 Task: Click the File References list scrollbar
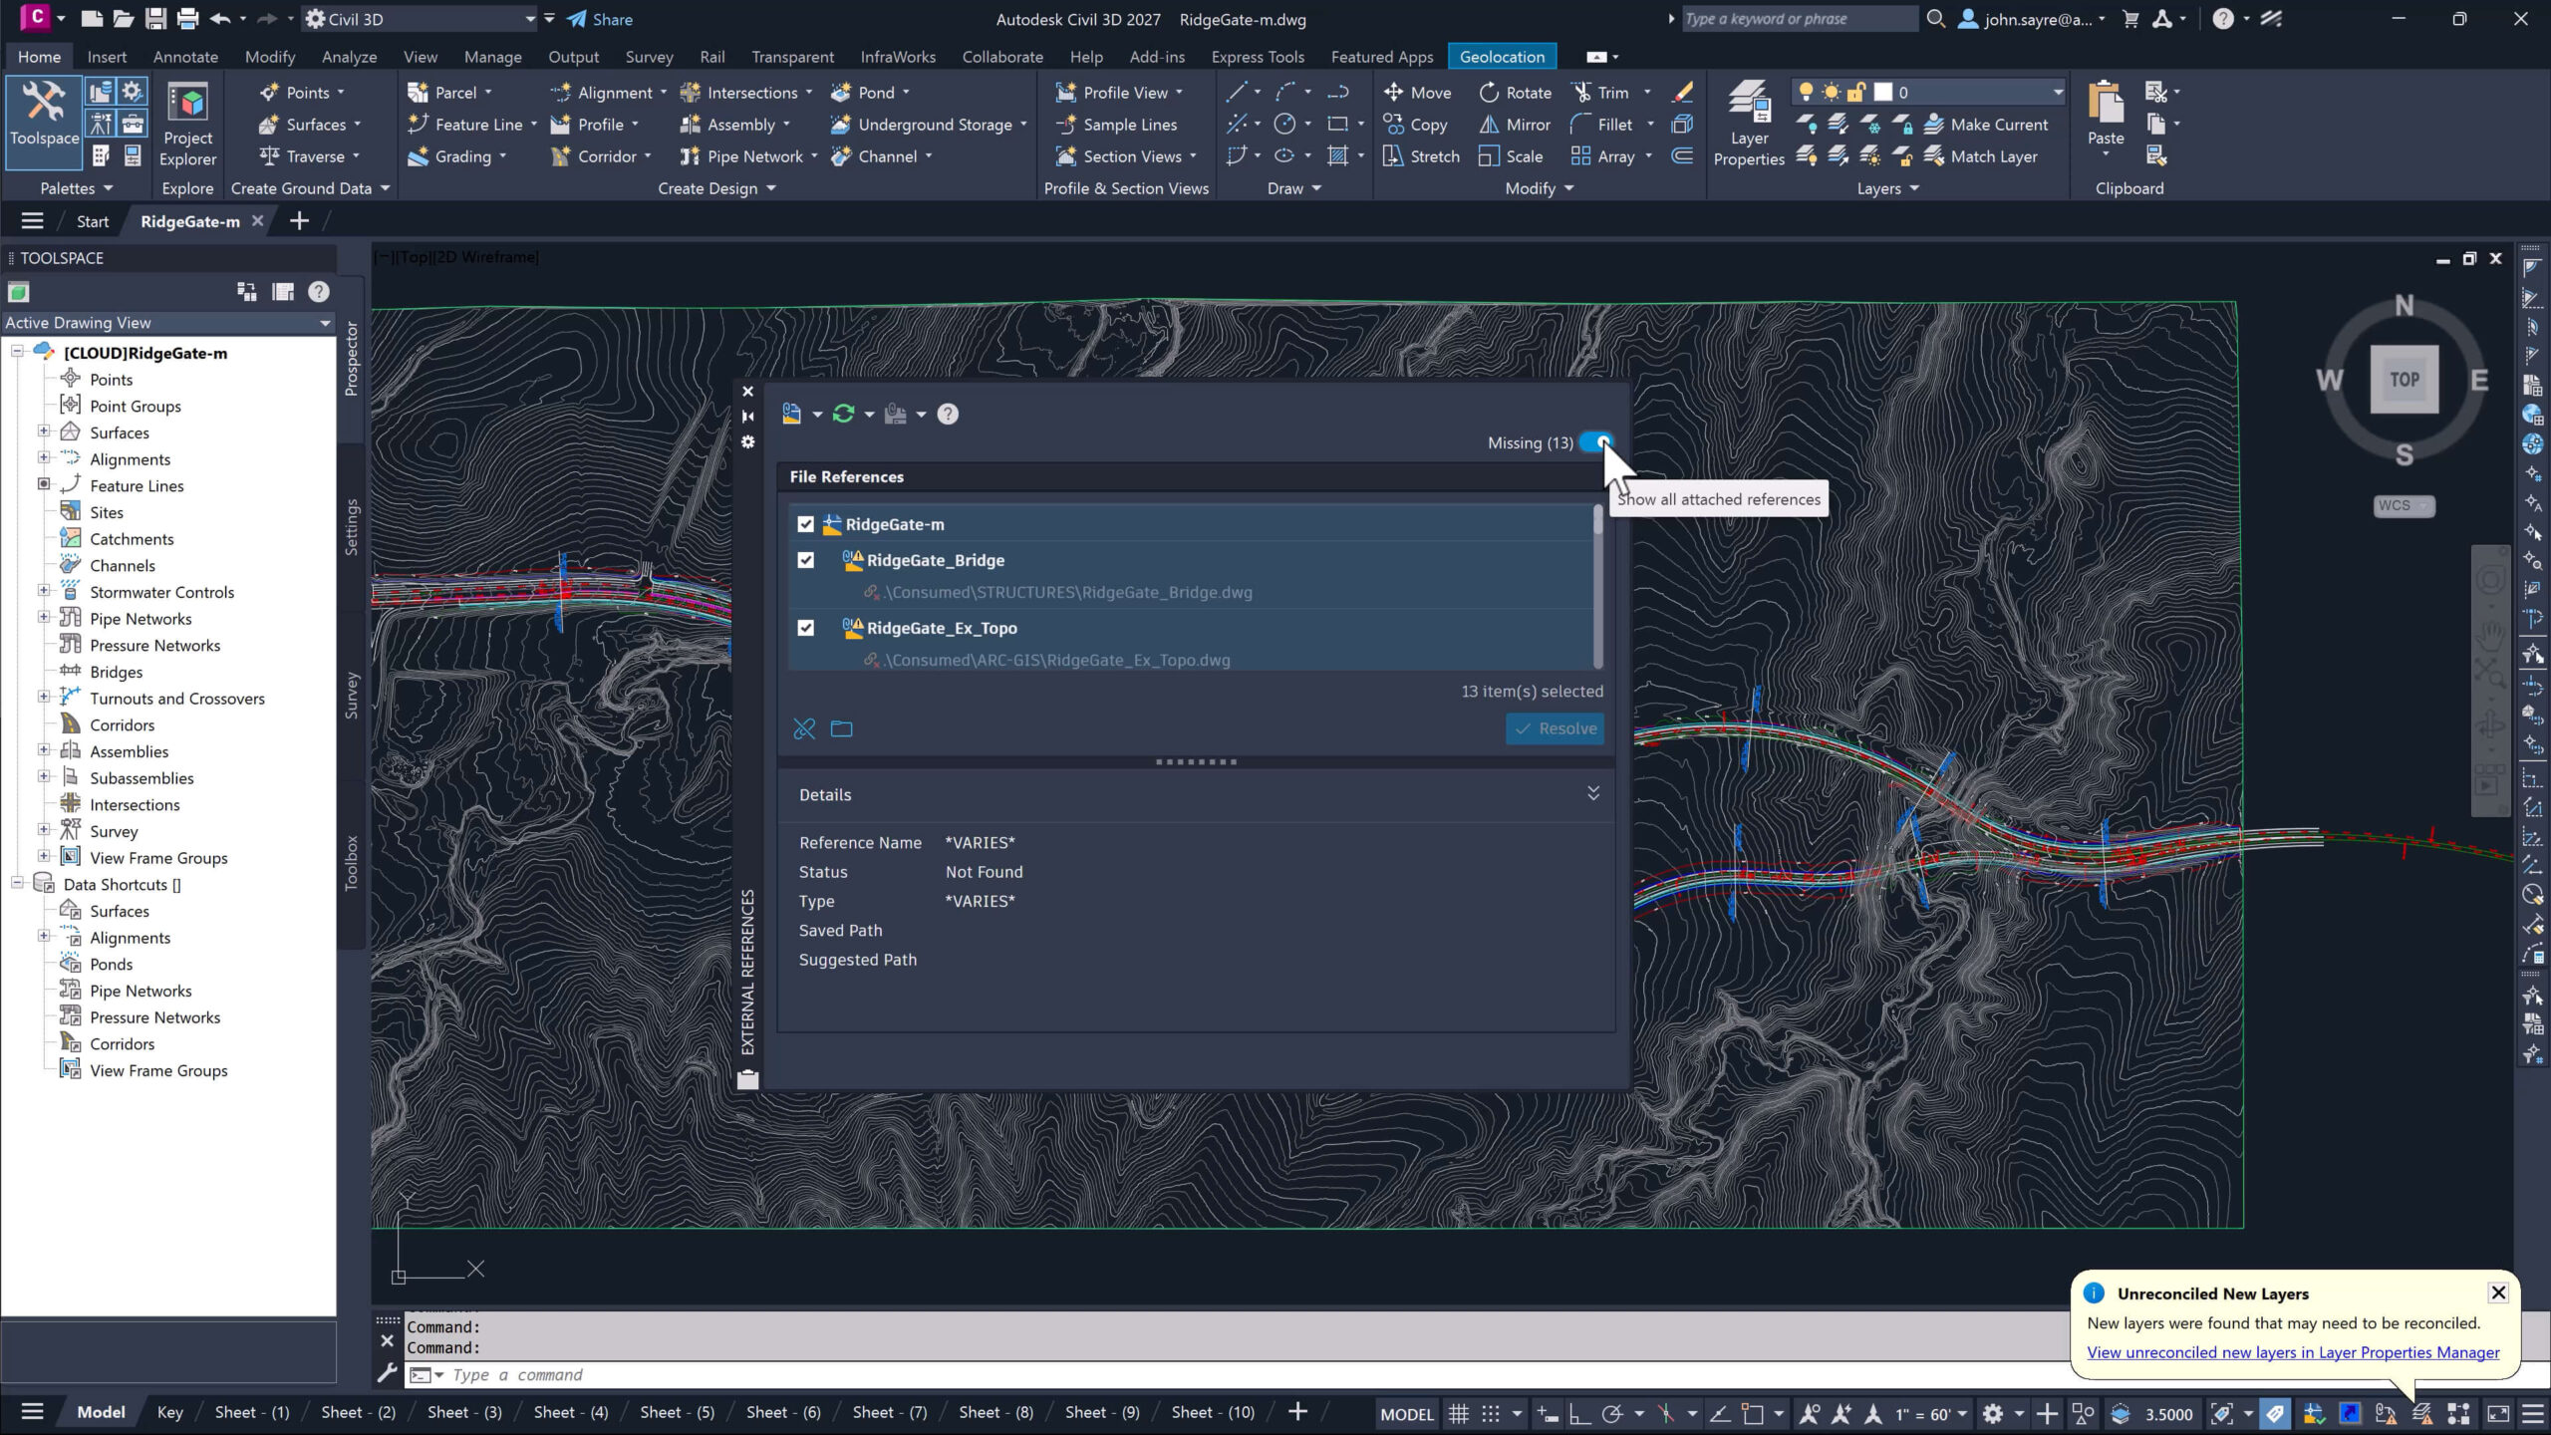tap(1598, 586)
